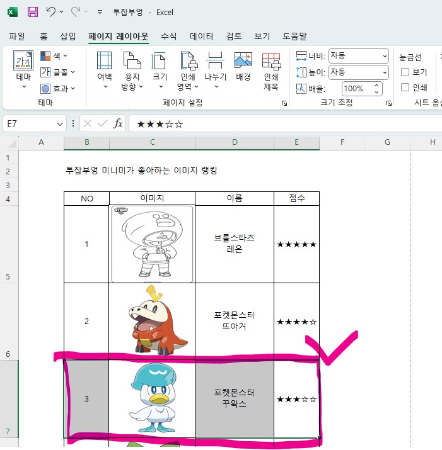Viewport: 442px width, 450px height.
Task: Select the 페이지 레이아웃 tab
Action: [x=119, y=37]
